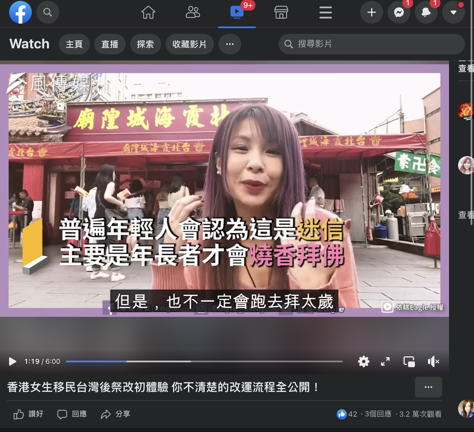
Task: Open Messenger with unread notification
Action: 399,13
